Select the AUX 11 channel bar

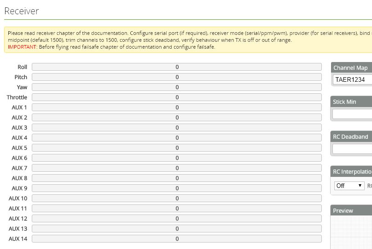pyautogui.click(x=177, y=208)
